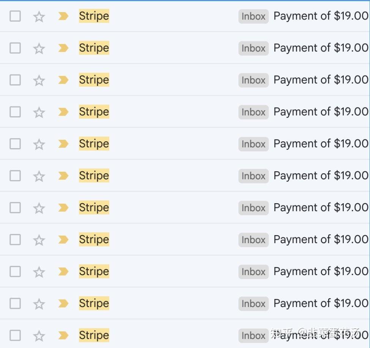Star the sixth Stripe email

39,176
